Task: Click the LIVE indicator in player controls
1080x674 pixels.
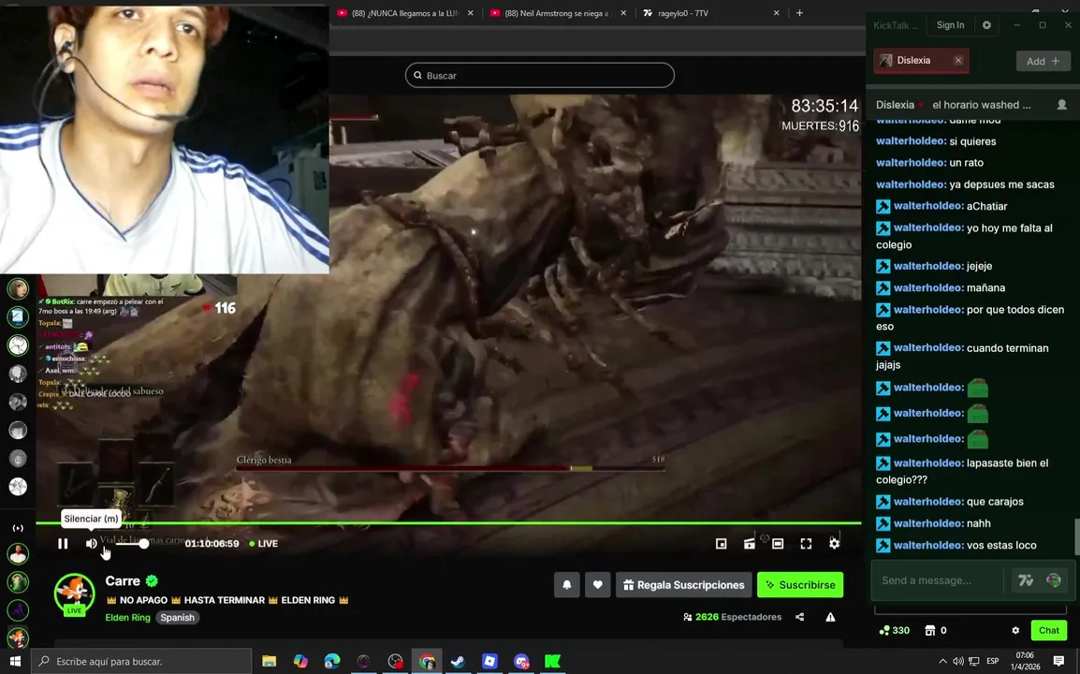Action: pyautogui.click(x=263, y=544)
